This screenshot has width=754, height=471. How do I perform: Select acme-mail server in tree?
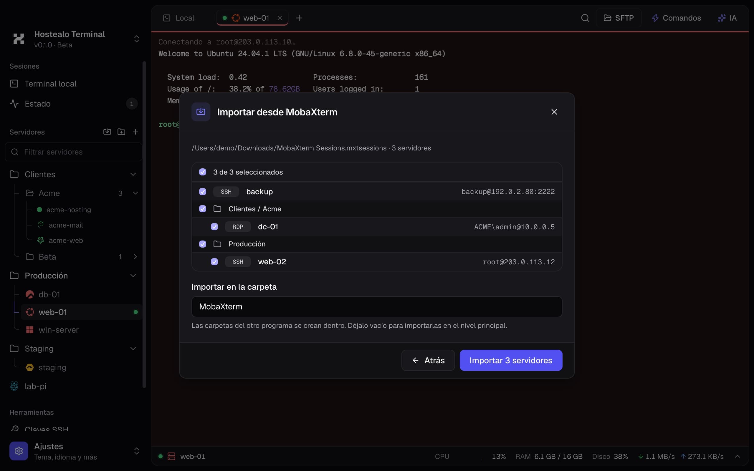point(66,225)
